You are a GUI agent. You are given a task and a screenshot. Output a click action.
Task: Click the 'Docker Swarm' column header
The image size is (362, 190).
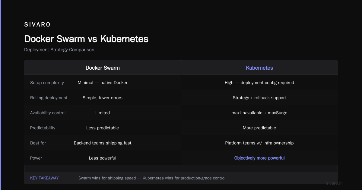[x=103, y=68]
